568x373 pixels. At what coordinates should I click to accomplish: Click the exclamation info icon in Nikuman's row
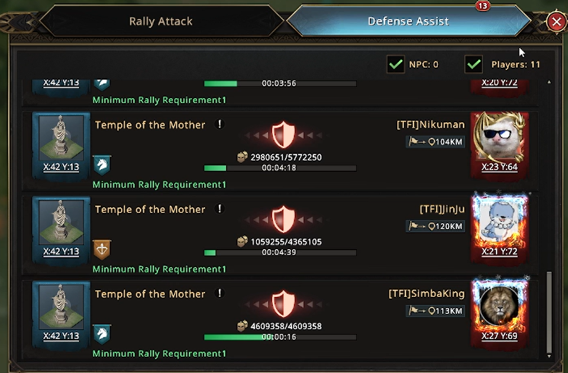tap(220, 125)
